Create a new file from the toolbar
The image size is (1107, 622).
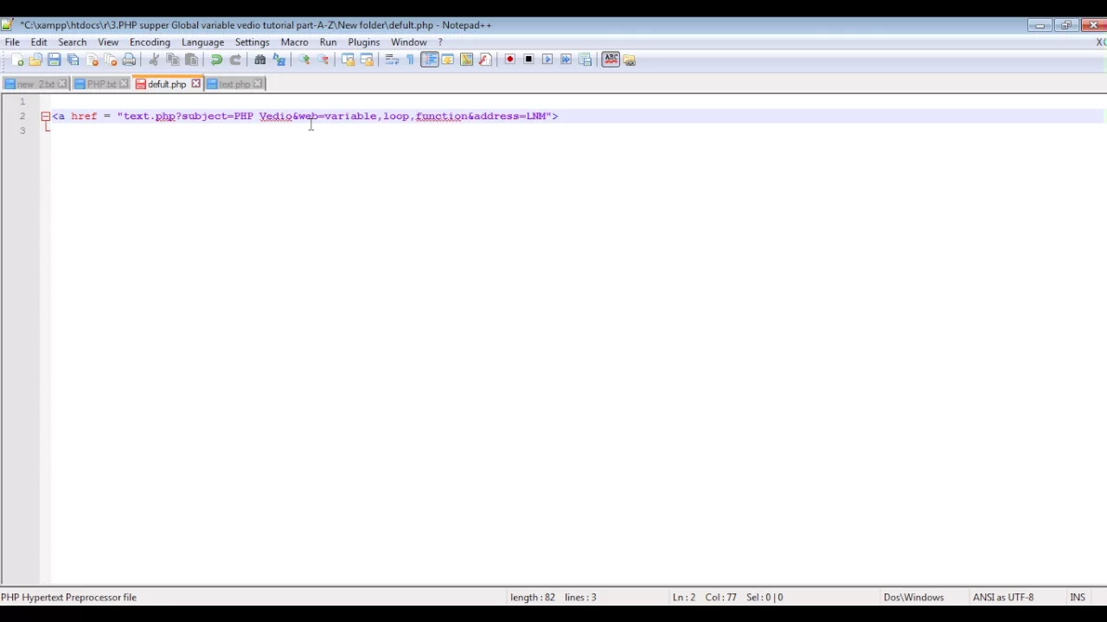point(17,60)
